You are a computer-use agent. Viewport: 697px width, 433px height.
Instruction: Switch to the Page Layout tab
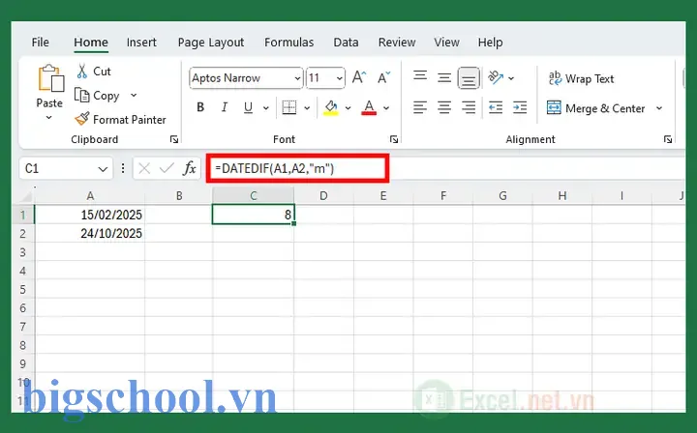coord(211,43)
